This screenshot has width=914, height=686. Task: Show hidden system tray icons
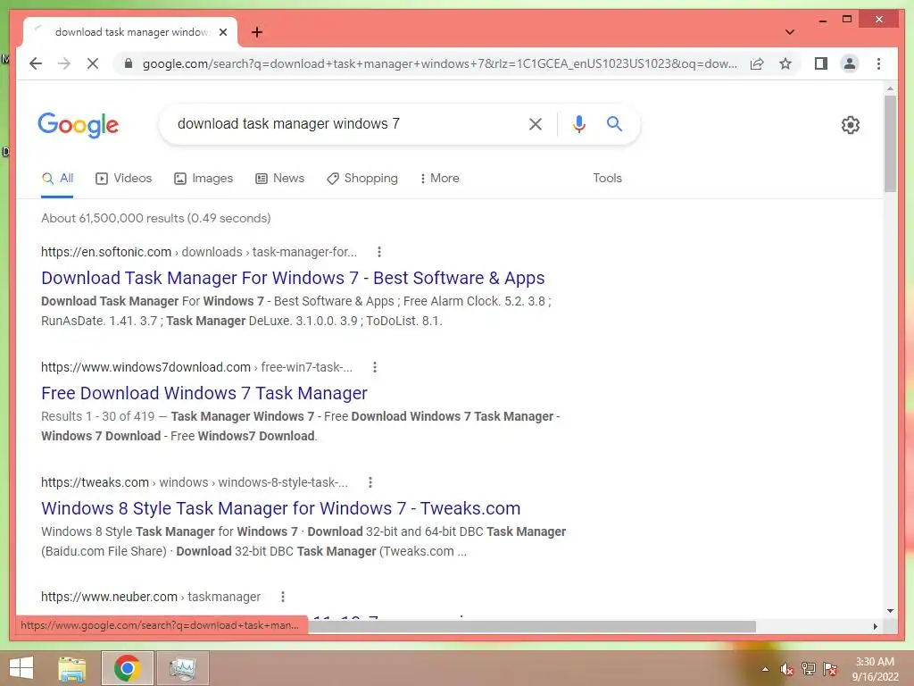765,669
